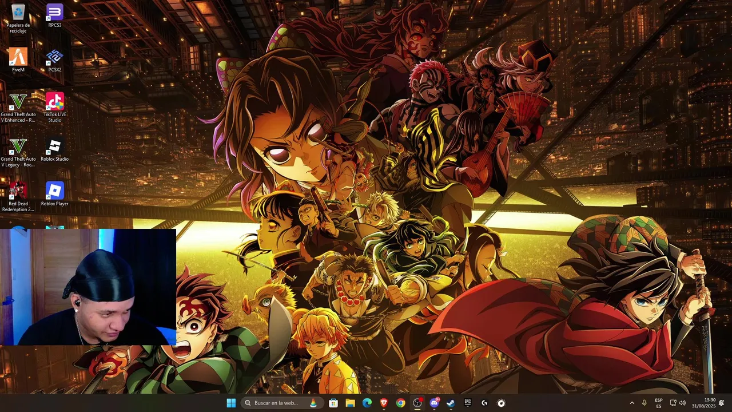The image size is (732, 412).
Task: Select the FiveM desktop shortcut
Action: (18, 60)
